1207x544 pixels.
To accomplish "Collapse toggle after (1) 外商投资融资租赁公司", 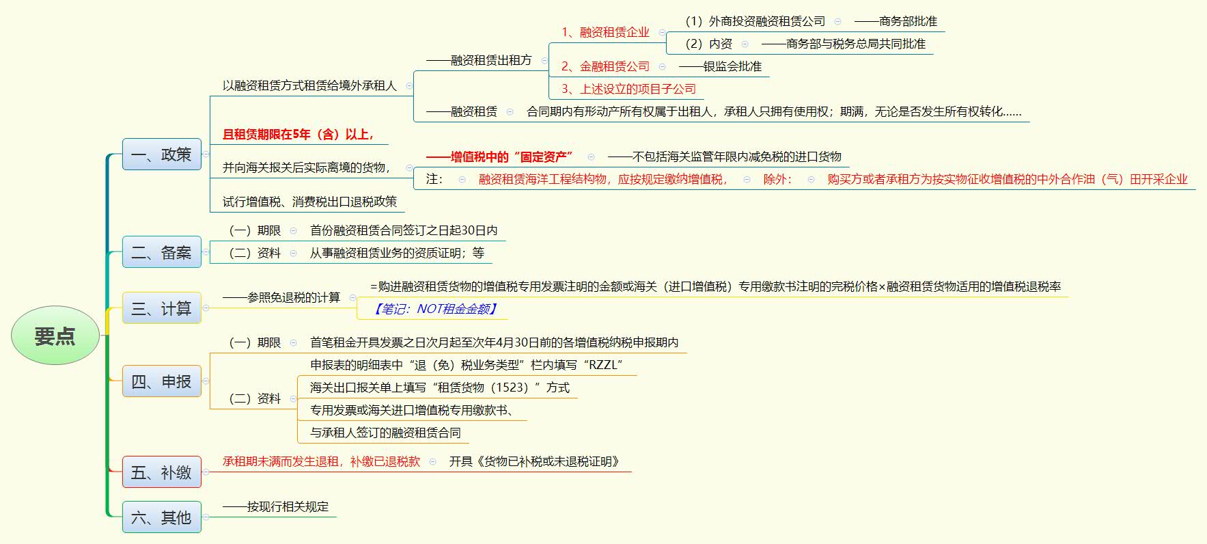I will [838, 22].
